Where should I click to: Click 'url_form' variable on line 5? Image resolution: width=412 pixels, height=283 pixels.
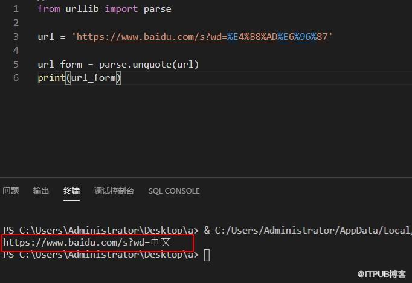click(x=60, y=65)
